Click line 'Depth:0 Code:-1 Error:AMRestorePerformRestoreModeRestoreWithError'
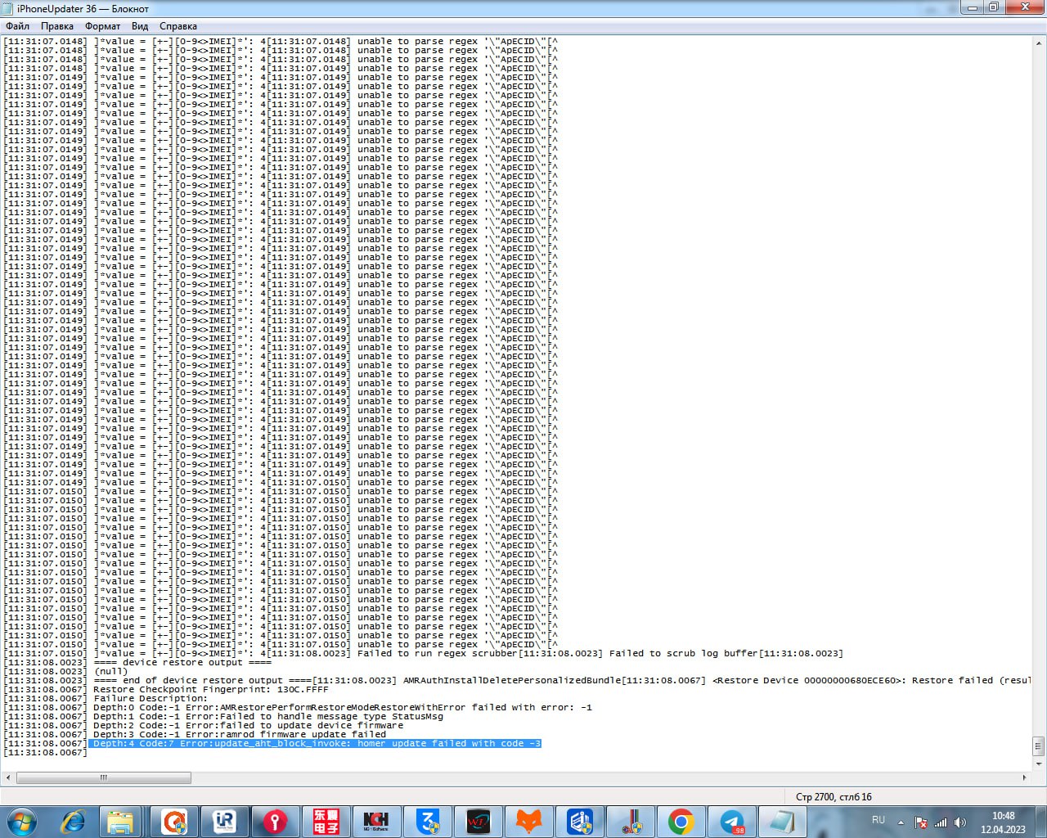The height and width of the screenshot is (838, 1047). point(343,708)
